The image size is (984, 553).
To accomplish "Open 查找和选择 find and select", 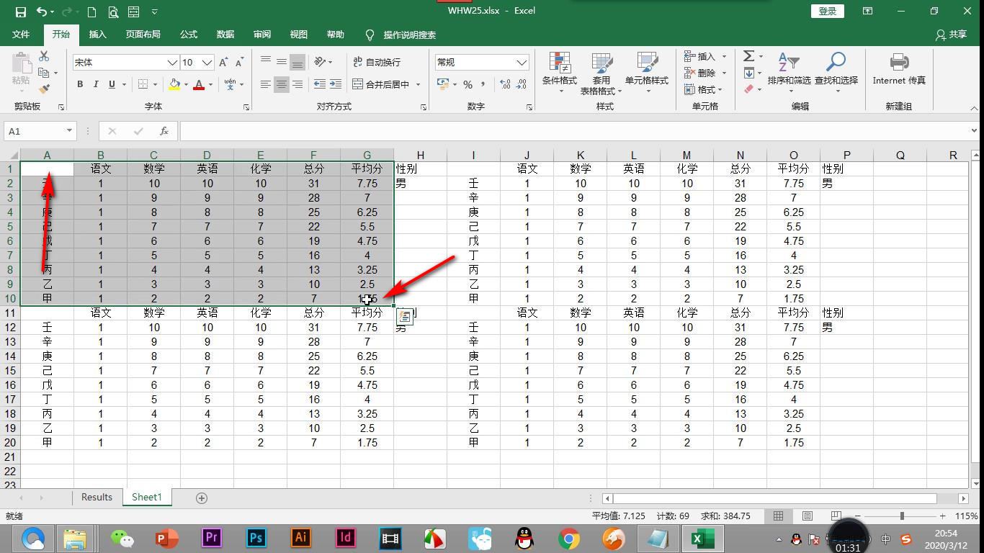I will coord(836,73).
